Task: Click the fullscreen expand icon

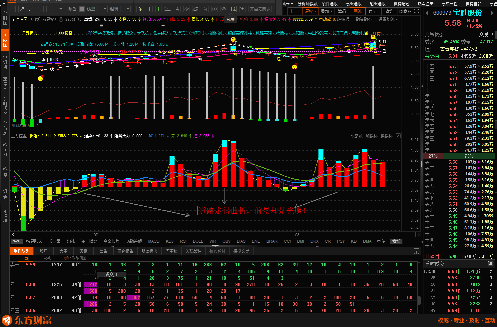Action: click(417, 11)
